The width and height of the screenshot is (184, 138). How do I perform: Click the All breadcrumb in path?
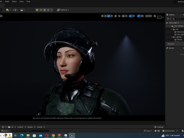pos(12,127)
